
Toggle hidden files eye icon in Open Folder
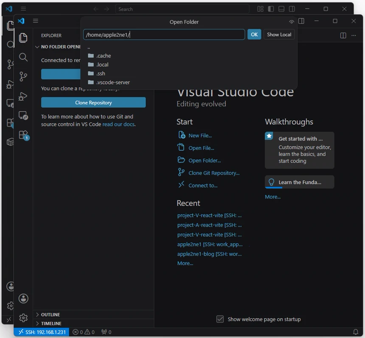(292, 22)
